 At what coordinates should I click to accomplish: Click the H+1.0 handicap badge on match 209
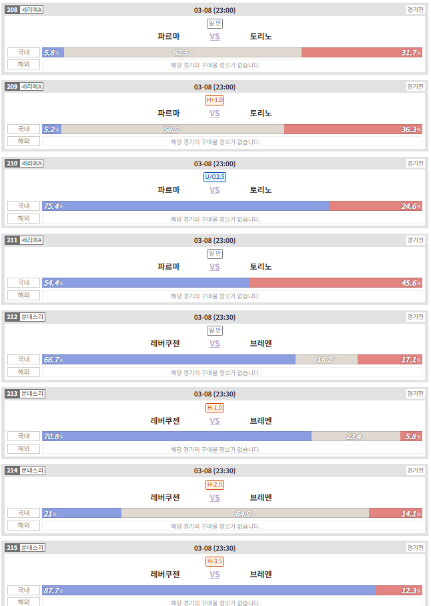point(215,100)
